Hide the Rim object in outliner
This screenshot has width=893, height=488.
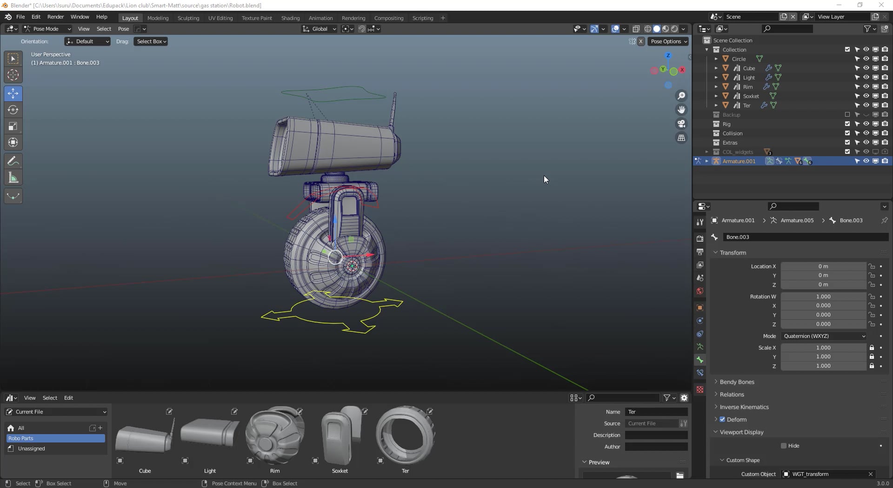[866, 86]
